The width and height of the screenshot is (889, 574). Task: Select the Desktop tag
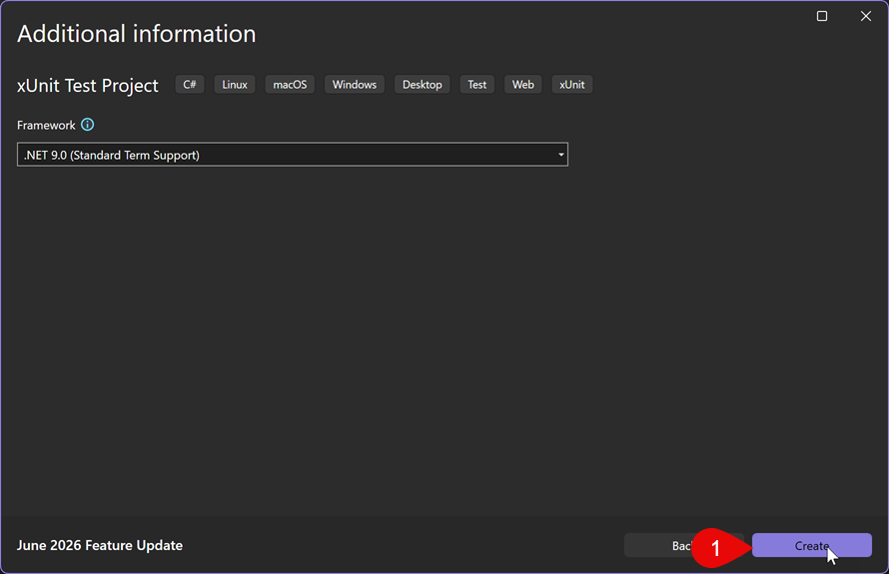coord(422,85)
